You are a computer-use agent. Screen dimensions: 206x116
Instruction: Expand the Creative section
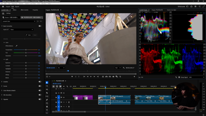[x=2, y=82]
